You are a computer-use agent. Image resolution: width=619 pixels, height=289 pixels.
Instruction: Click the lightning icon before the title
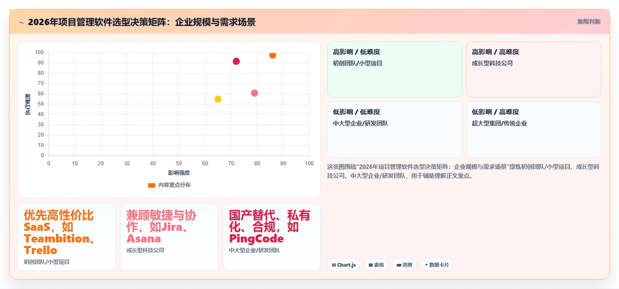[21, 22]
